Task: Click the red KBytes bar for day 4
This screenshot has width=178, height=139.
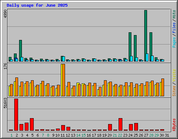Action: [26, 126]
